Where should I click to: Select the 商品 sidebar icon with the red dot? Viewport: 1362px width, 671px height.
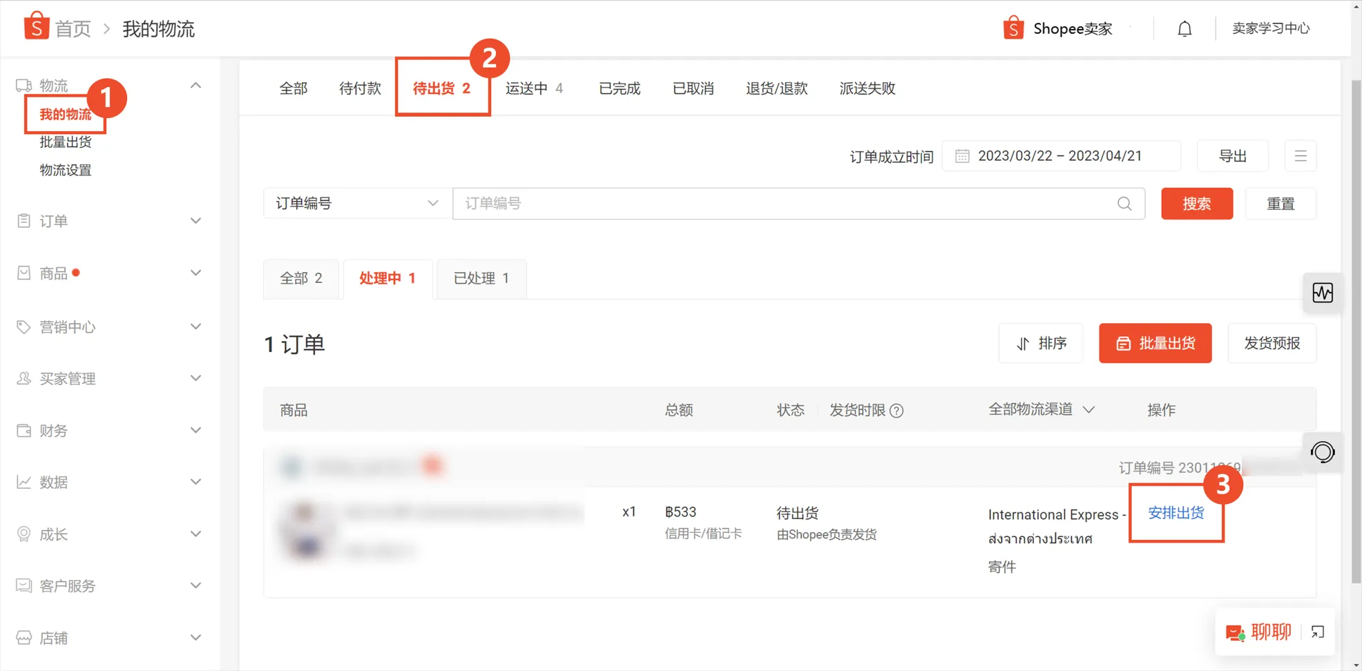[x=23, y=272]
